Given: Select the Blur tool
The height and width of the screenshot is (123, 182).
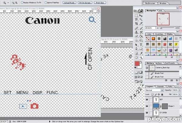Looking at the screenshot, I should [136, 40].
